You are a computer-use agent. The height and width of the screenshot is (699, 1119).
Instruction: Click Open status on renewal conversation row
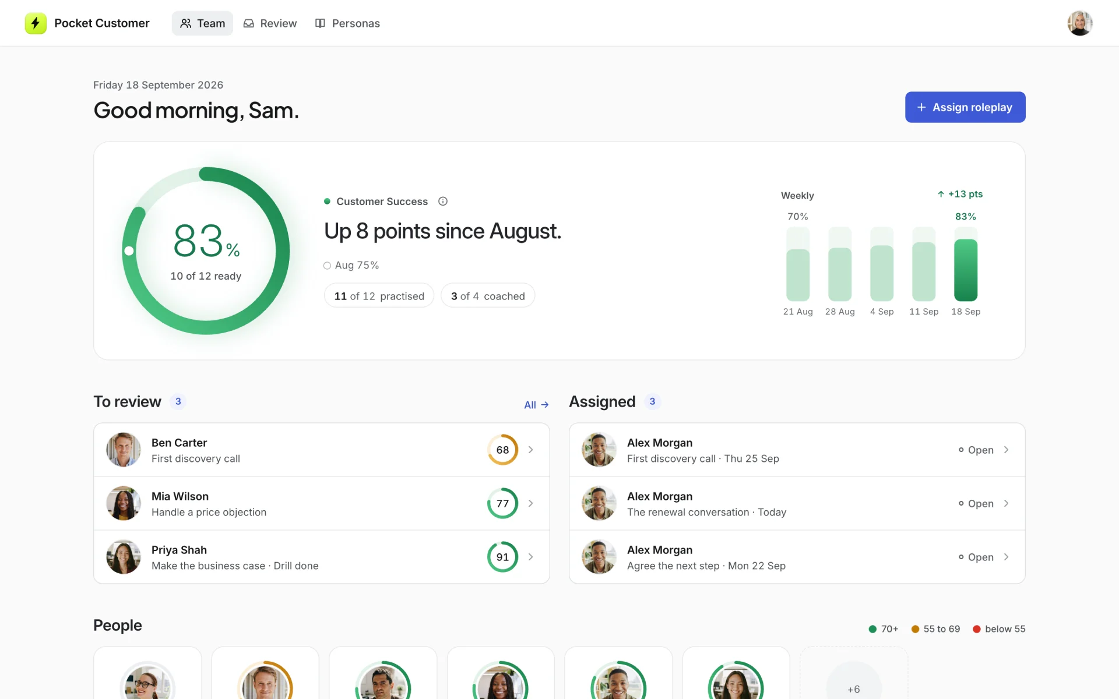[x=976, y=504]
